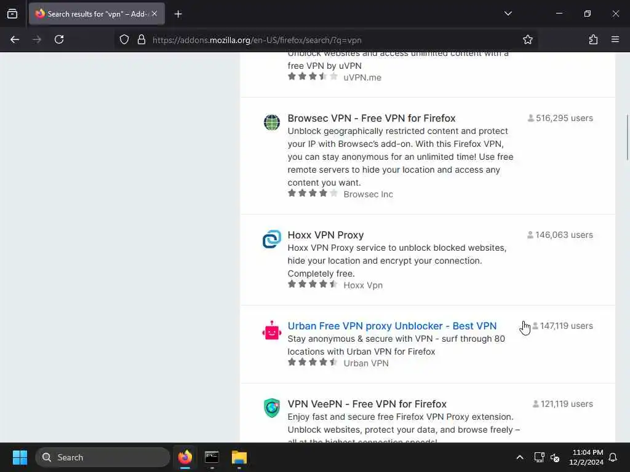The image size is (630, 472).
Task: Click the Browsec VPN star rating
Action: pyautogui.click(x=313, y=194)
